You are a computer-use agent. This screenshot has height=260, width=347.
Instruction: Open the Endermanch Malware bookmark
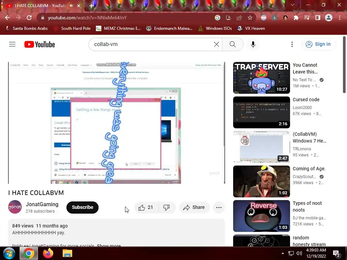click(x=169, y=28)
